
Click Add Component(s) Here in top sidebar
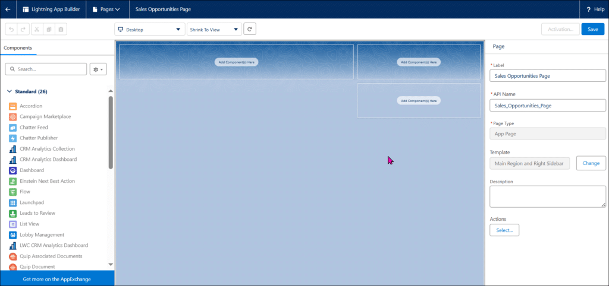(x=419, y=62)
